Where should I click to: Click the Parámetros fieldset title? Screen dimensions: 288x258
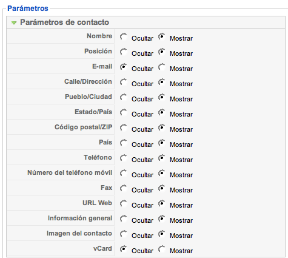coord(28,8)
